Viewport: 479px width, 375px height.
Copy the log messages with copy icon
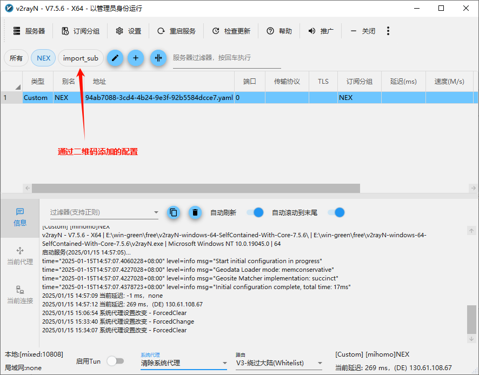click(x=174, y=212)
